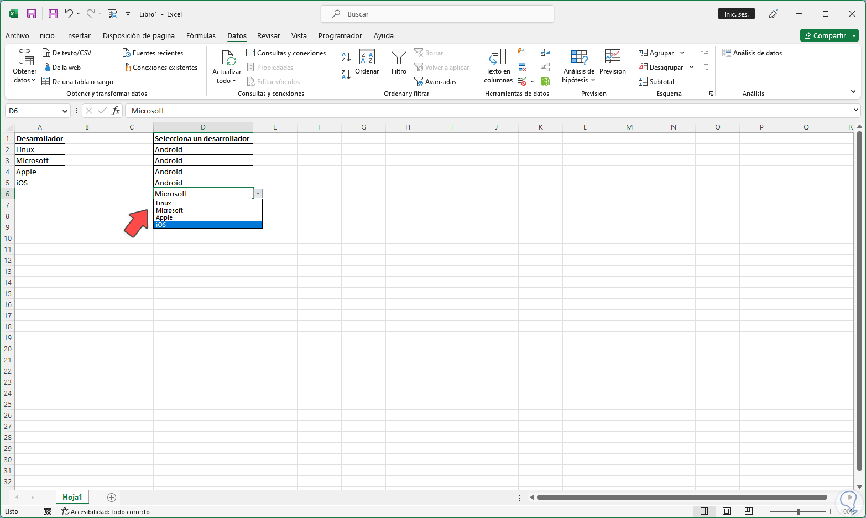Viewport: 866px width, 518px height.
Task: Zoom in with the plus button
Action: tap(831, 511)
